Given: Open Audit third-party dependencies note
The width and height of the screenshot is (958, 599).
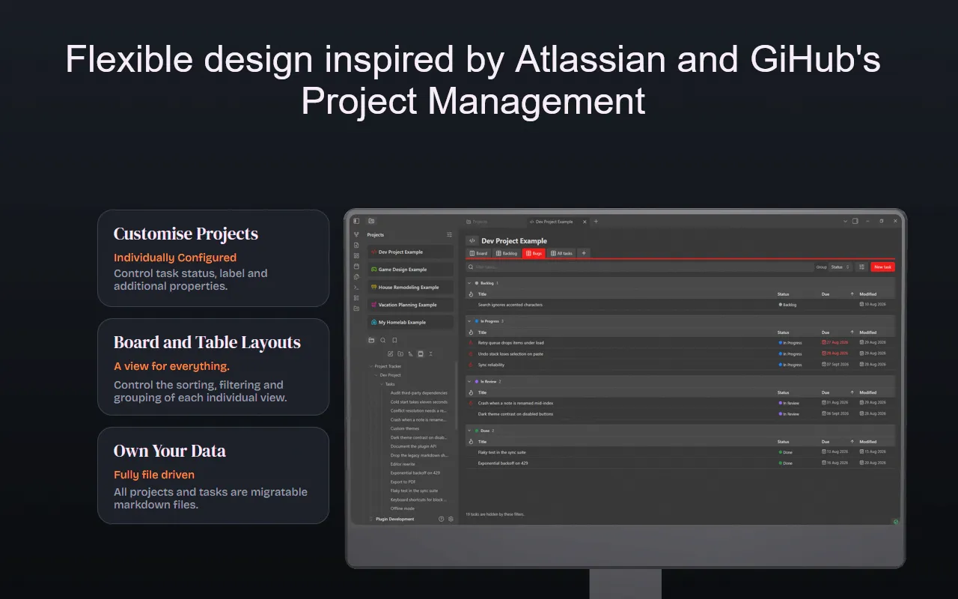Looking at the screenshot, I should [x=418, y=393].
